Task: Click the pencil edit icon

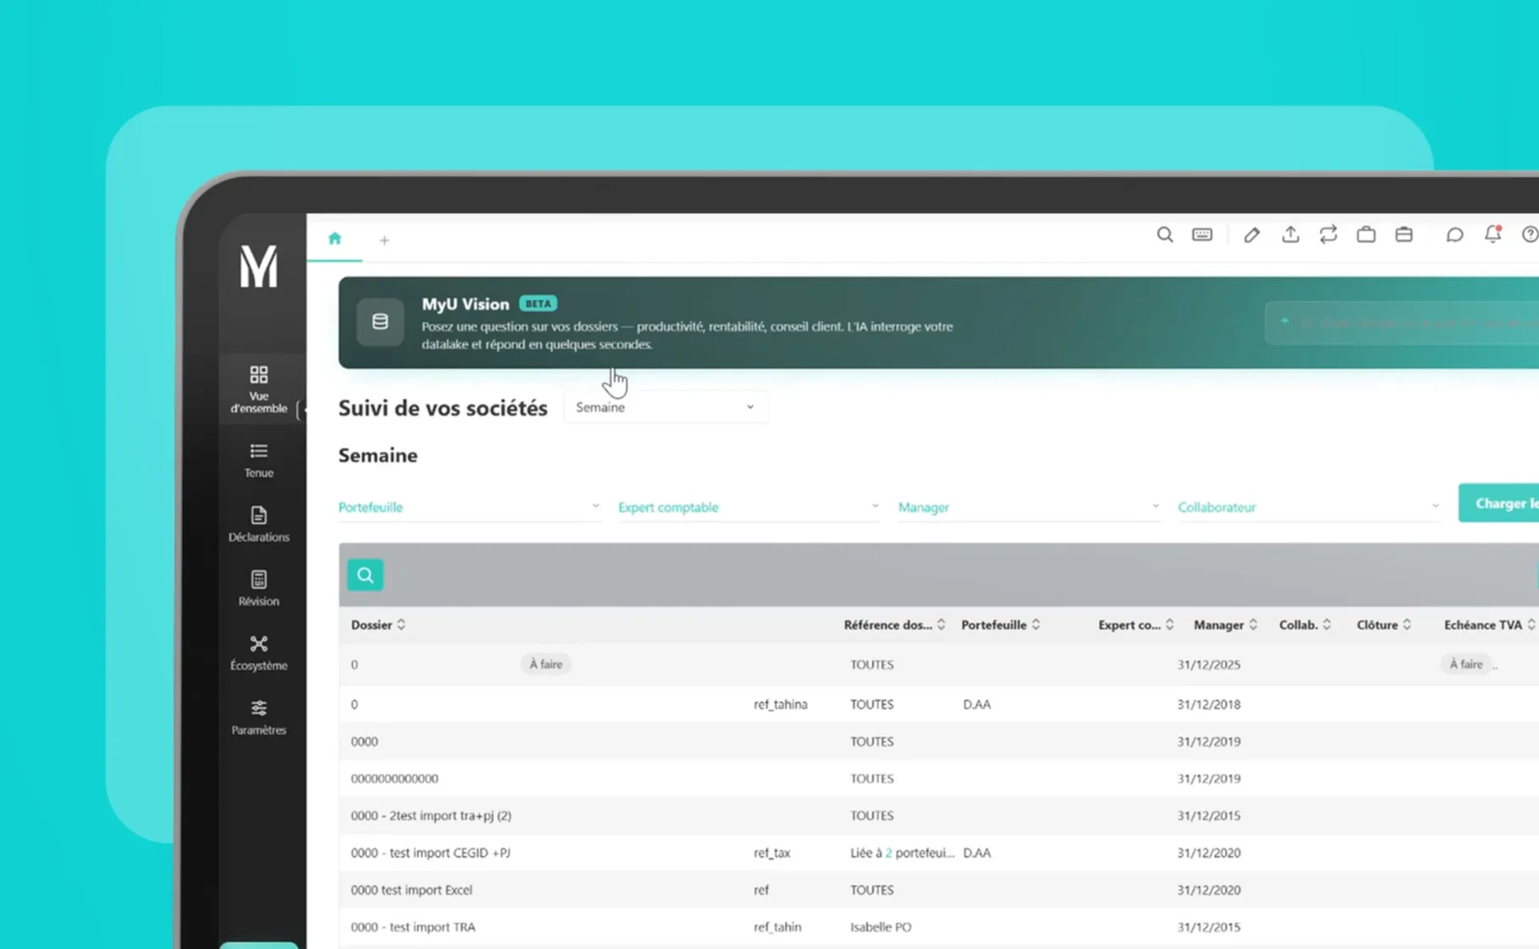Action: (1251, 235)
